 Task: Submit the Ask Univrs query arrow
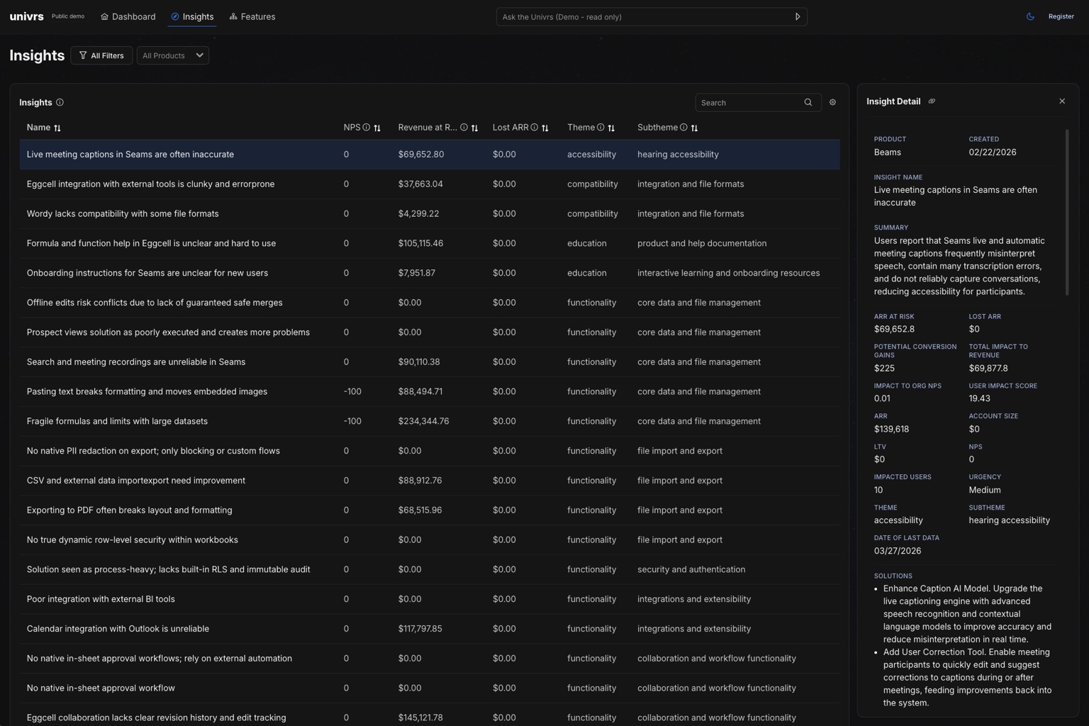point(798,17)
